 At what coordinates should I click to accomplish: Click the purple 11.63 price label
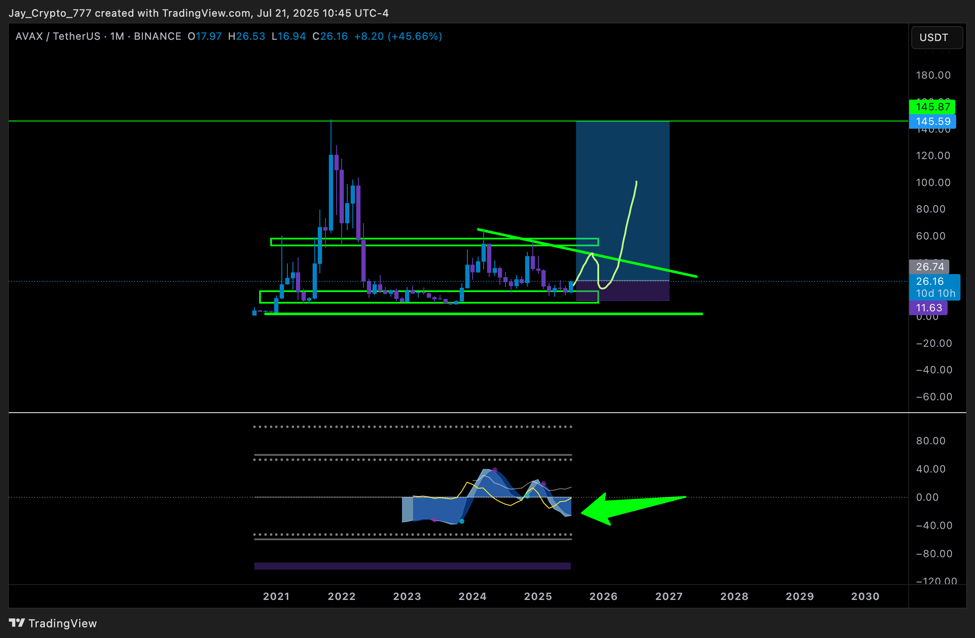tap(928, 308)
